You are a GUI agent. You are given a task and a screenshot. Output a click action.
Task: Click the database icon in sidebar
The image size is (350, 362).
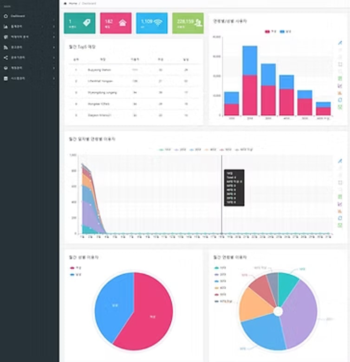point(6,78)
